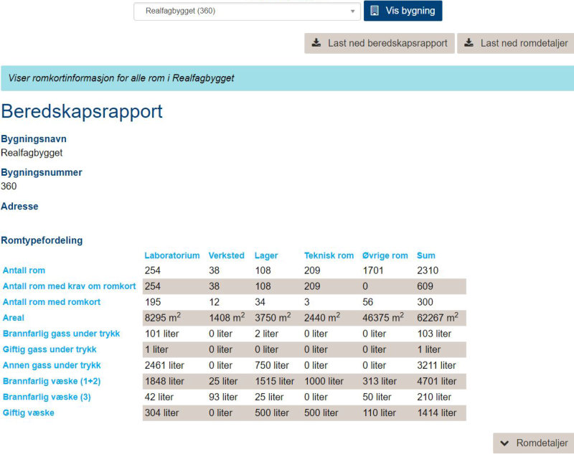Click the 313 liter Øvrige rom value
The image size is (574, 457).
pos(380,381)
